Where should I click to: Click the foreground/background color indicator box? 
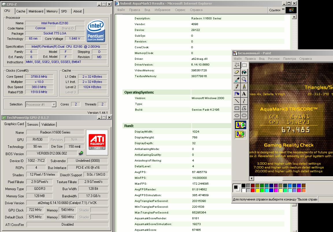(237, 188)
